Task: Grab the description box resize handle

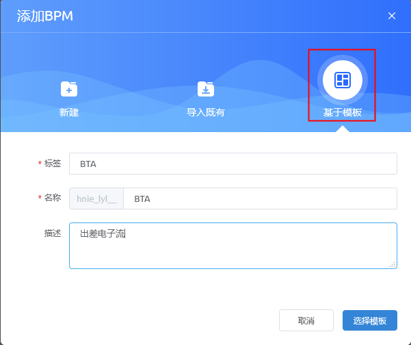Action: [392, 264]
